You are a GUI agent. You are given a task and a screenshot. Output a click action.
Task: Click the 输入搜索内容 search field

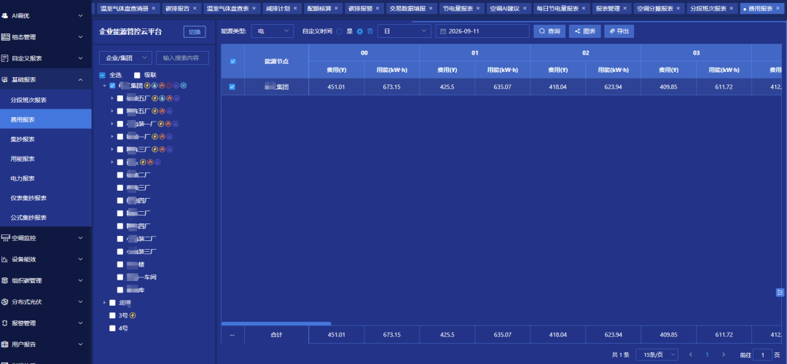coord(182,58)
